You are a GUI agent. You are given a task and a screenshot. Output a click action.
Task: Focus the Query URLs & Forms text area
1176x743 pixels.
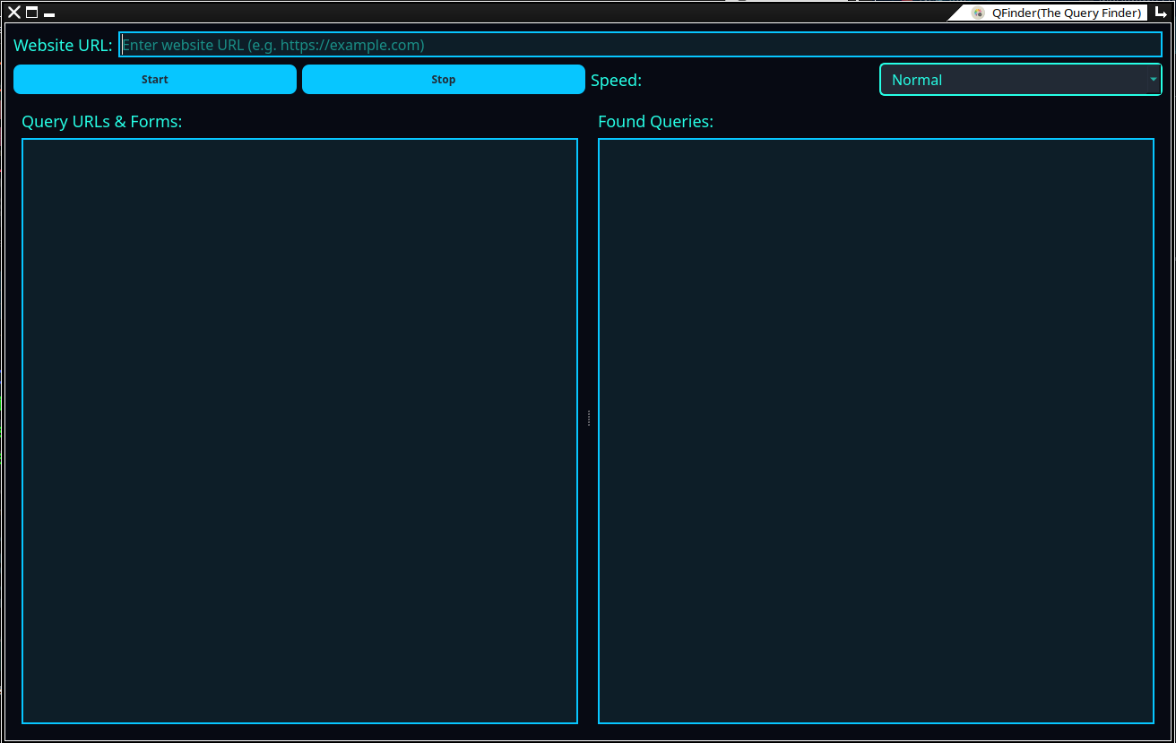pyautogui.click(x=299, y=431)
